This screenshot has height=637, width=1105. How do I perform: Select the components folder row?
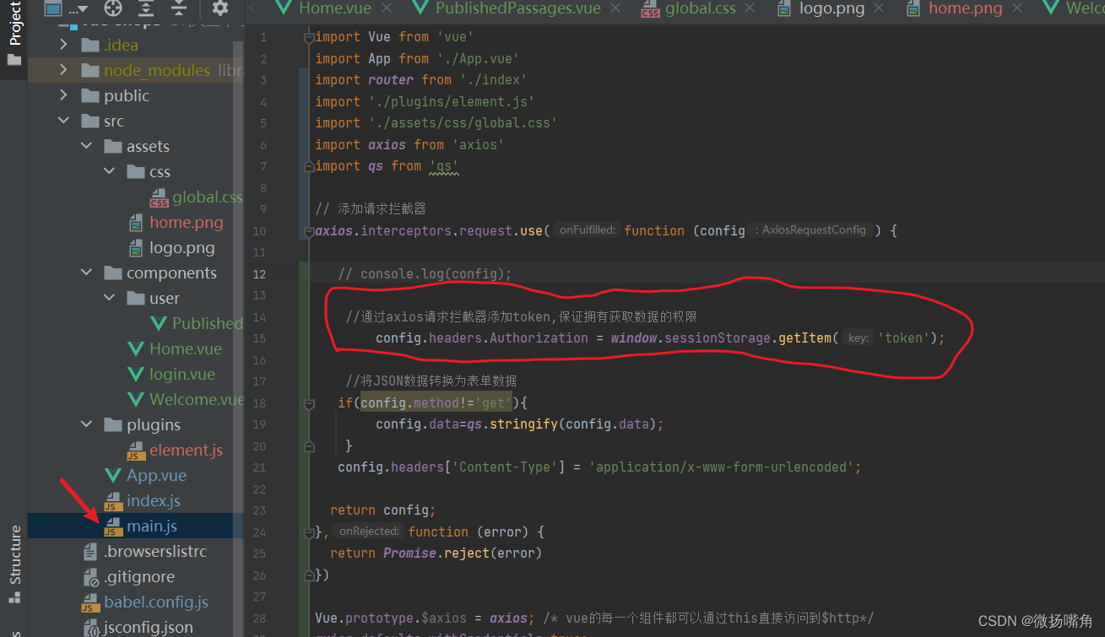point(136,273)
